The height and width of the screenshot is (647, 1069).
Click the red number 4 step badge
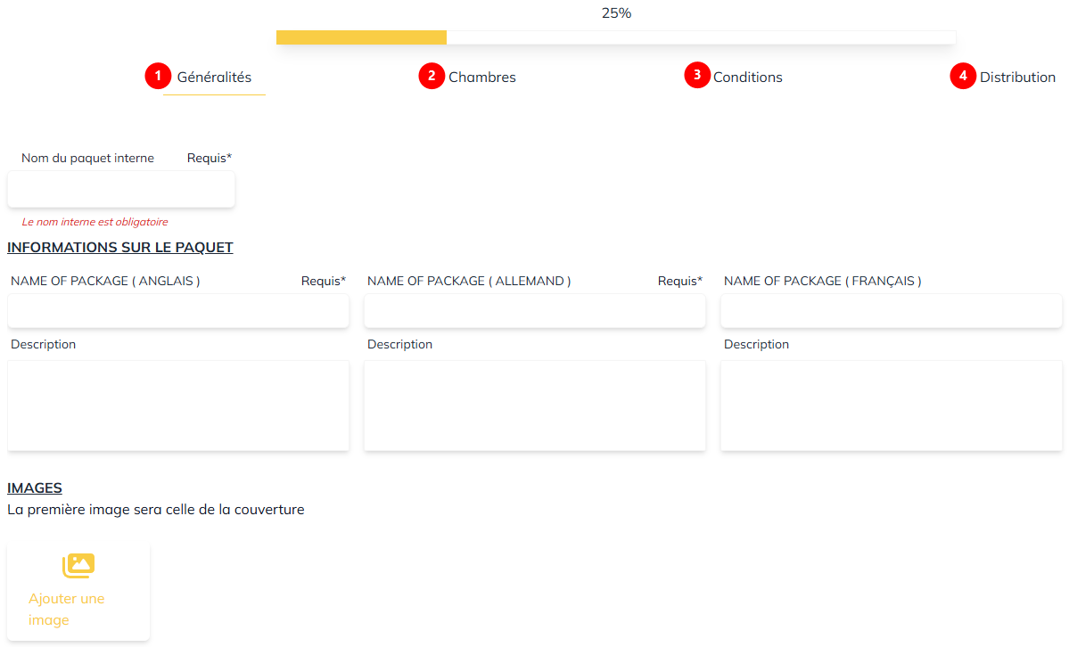coord(963,76)
